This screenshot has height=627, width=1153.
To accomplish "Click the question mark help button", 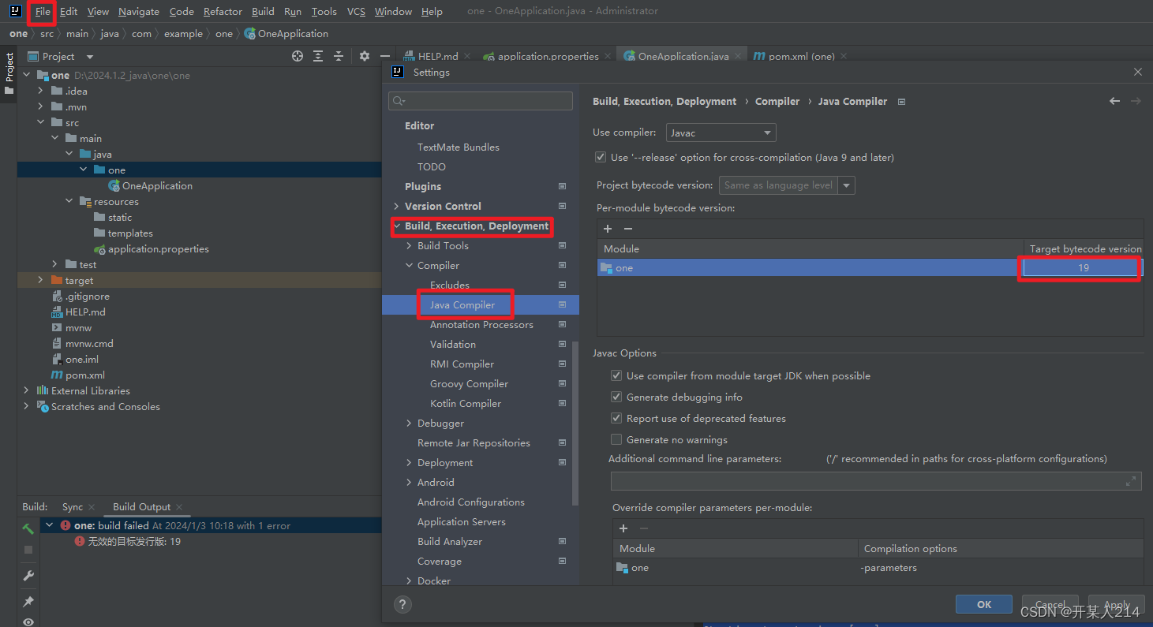I will pyautogui.click(x=402, y=605).
